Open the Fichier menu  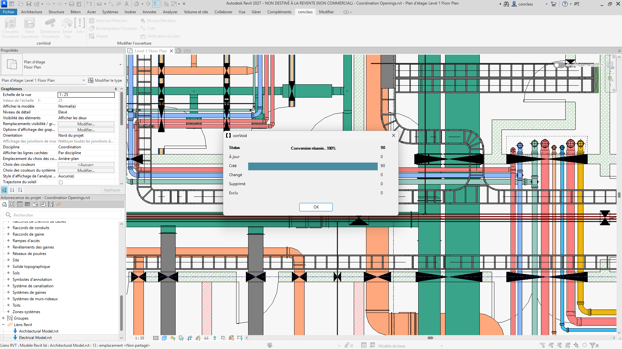(x=9, y=12)
